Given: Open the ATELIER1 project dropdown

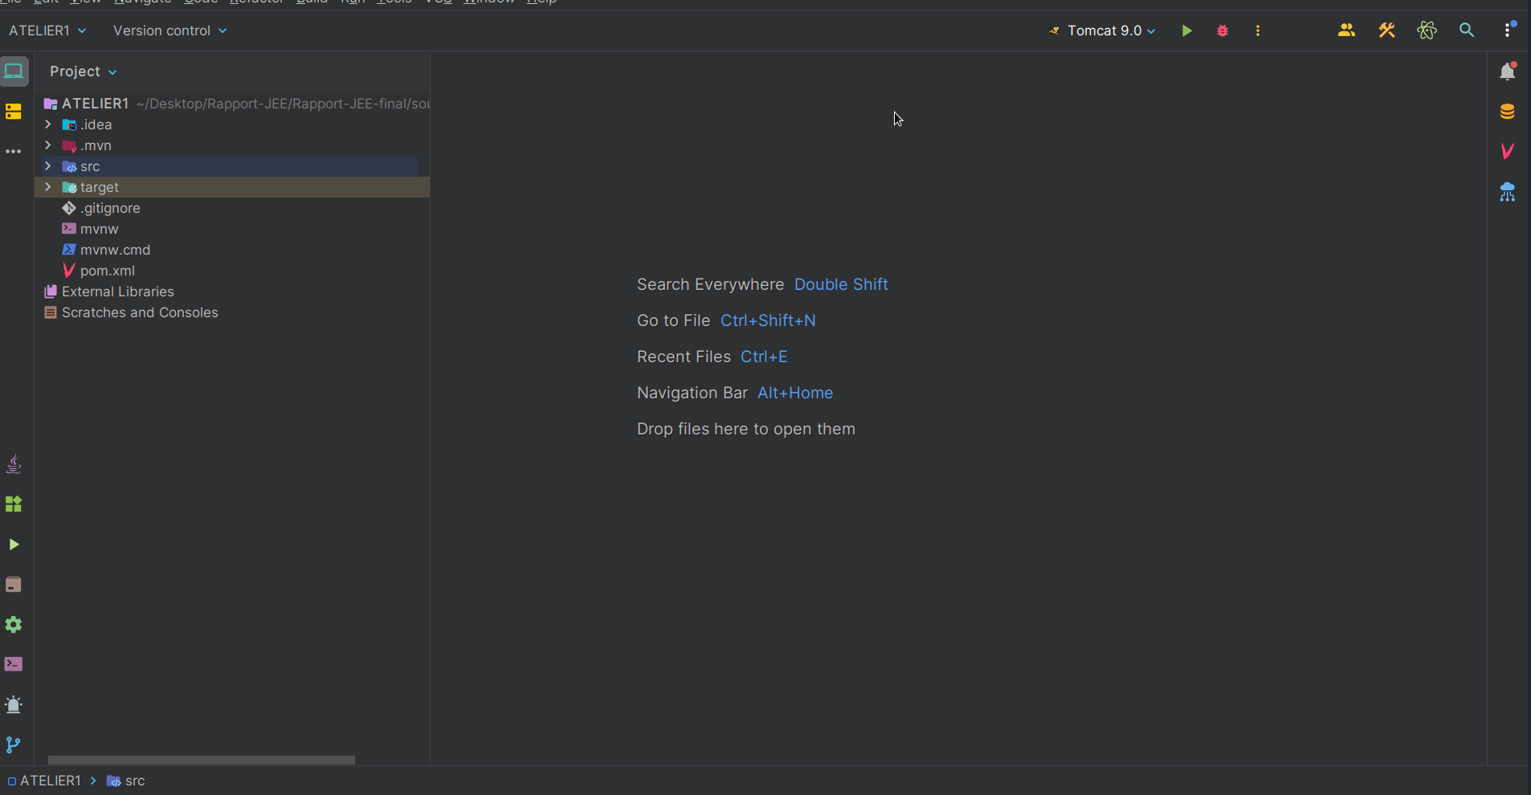Looking at the screenshot, I should [47, 31].
